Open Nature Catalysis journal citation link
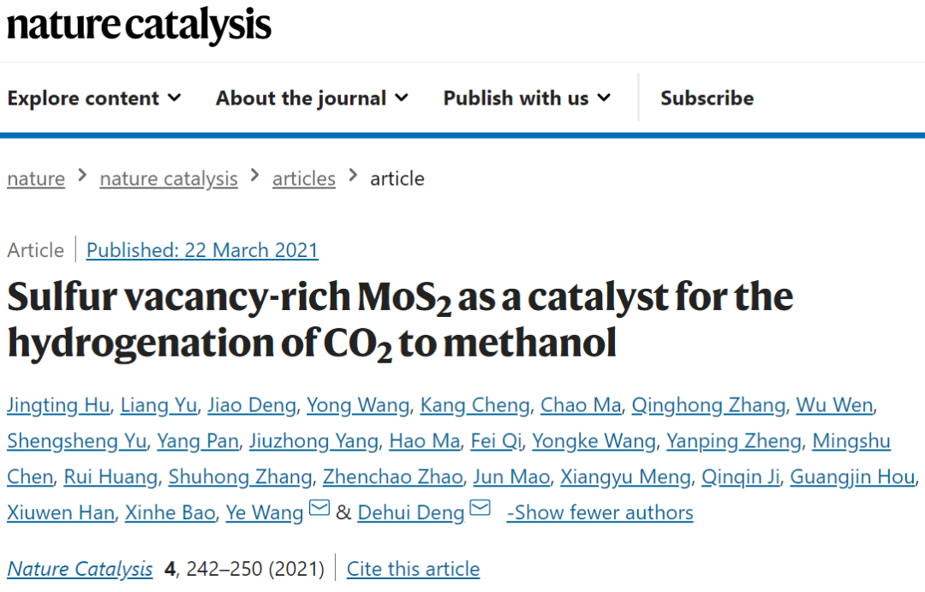 coord(80,569)
